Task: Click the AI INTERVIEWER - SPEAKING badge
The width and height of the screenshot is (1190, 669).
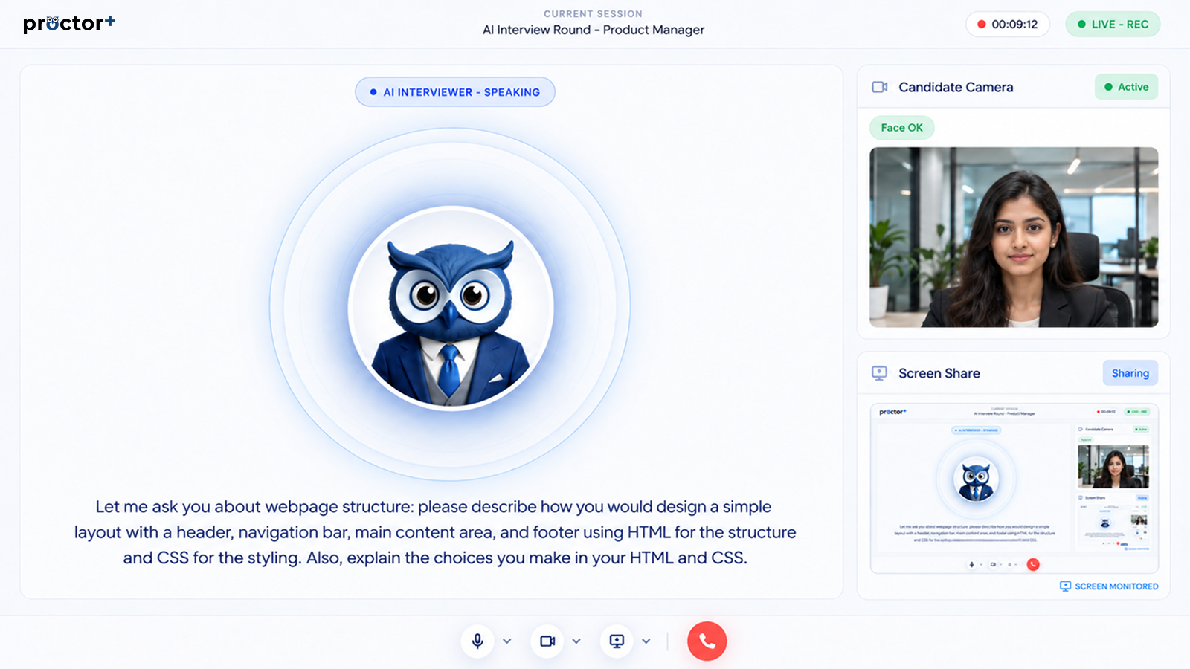Action: (x=455, y=92)
